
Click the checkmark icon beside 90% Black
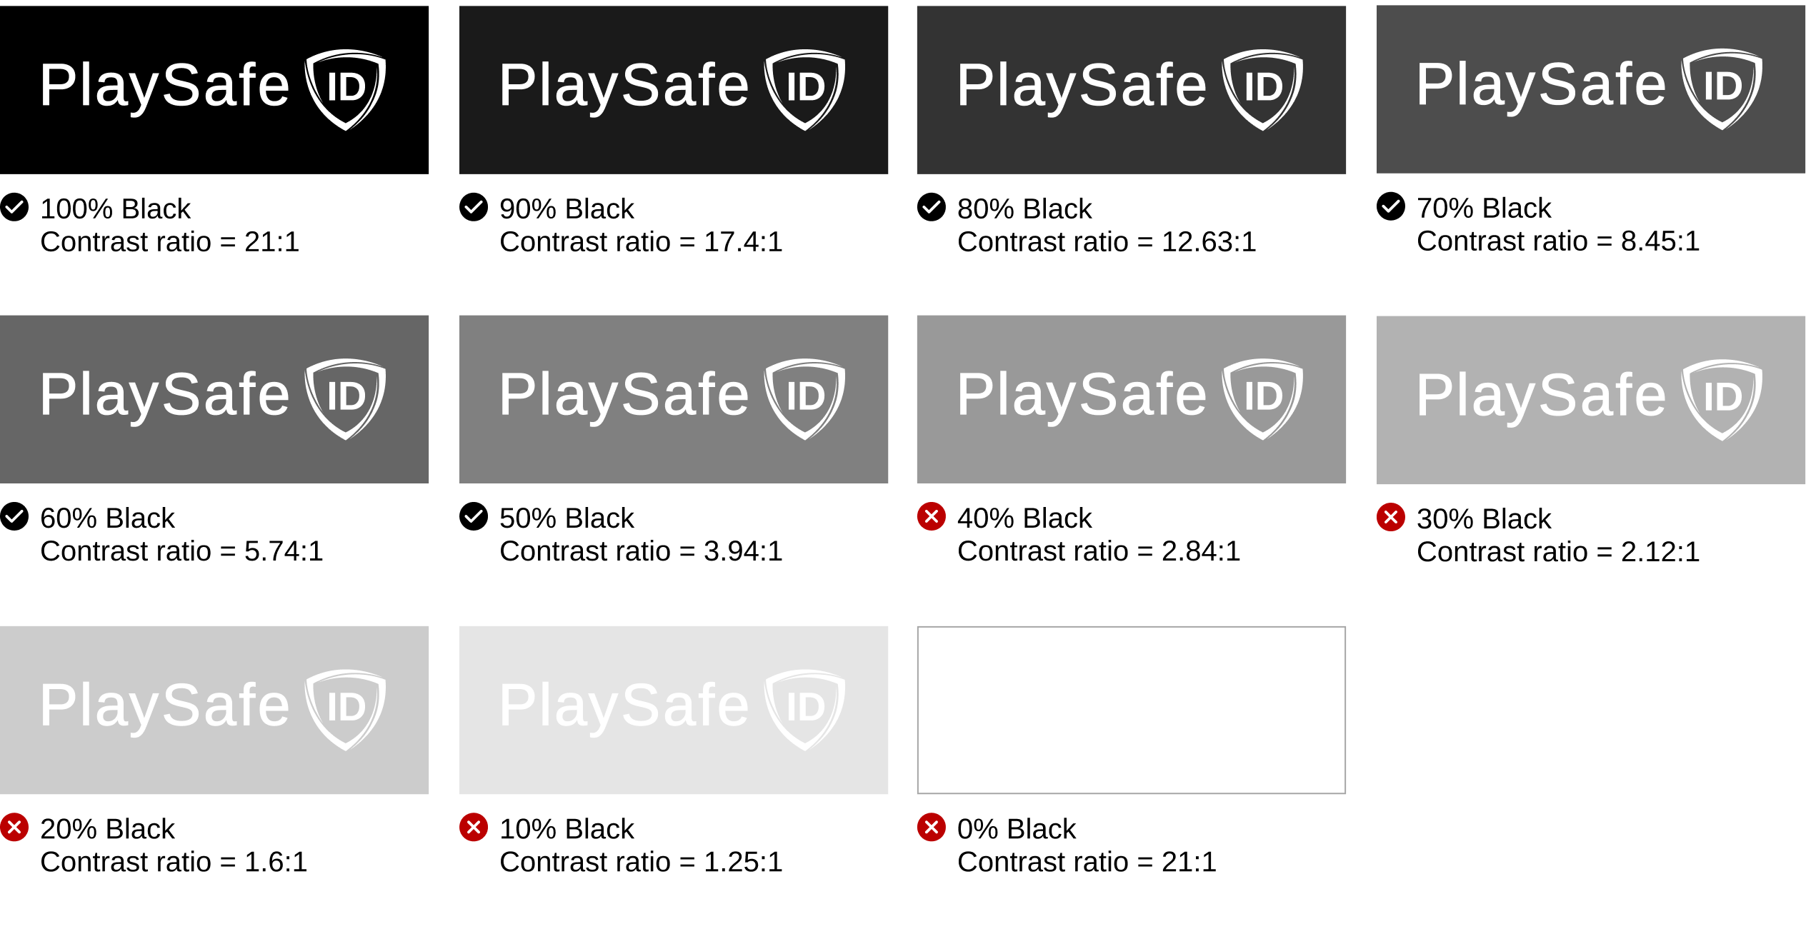pyautogui.click(x=474, y=207)
